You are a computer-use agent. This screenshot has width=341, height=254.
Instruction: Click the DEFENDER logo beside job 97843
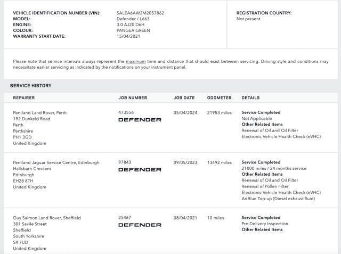140,170
